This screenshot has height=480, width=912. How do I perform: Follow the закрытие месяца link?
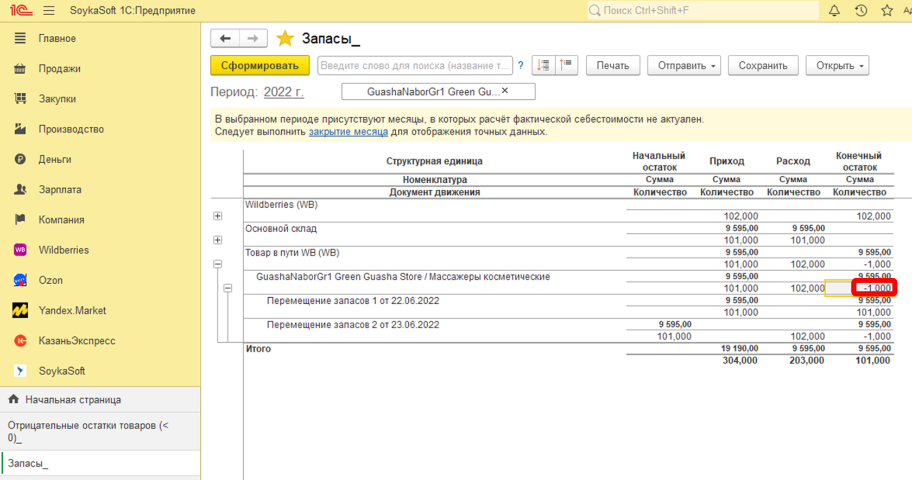click(348, 132)
